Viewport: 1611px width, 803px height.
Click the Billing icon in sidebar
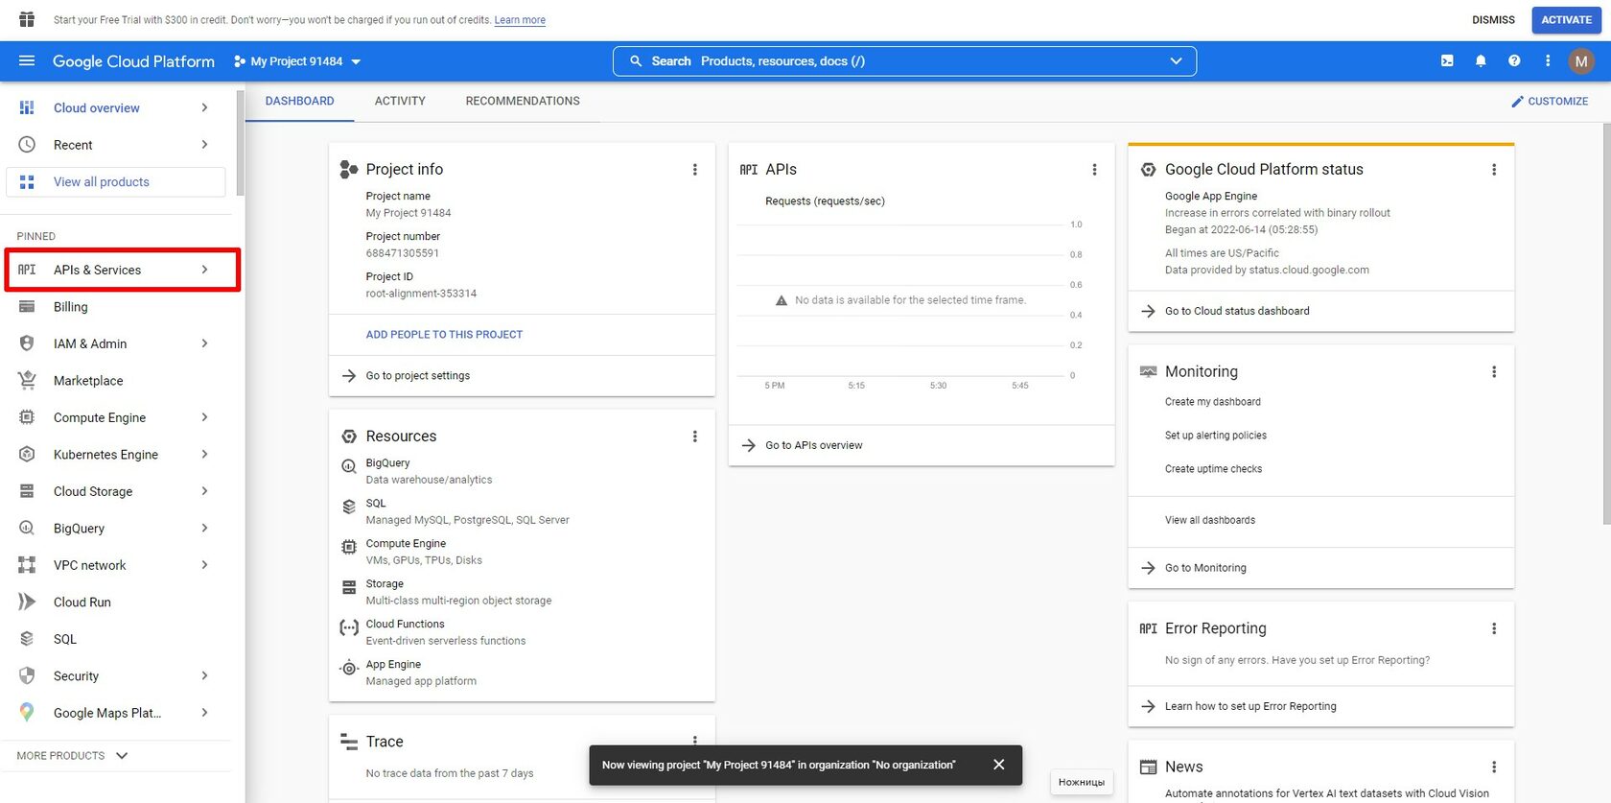click(27, 307)
